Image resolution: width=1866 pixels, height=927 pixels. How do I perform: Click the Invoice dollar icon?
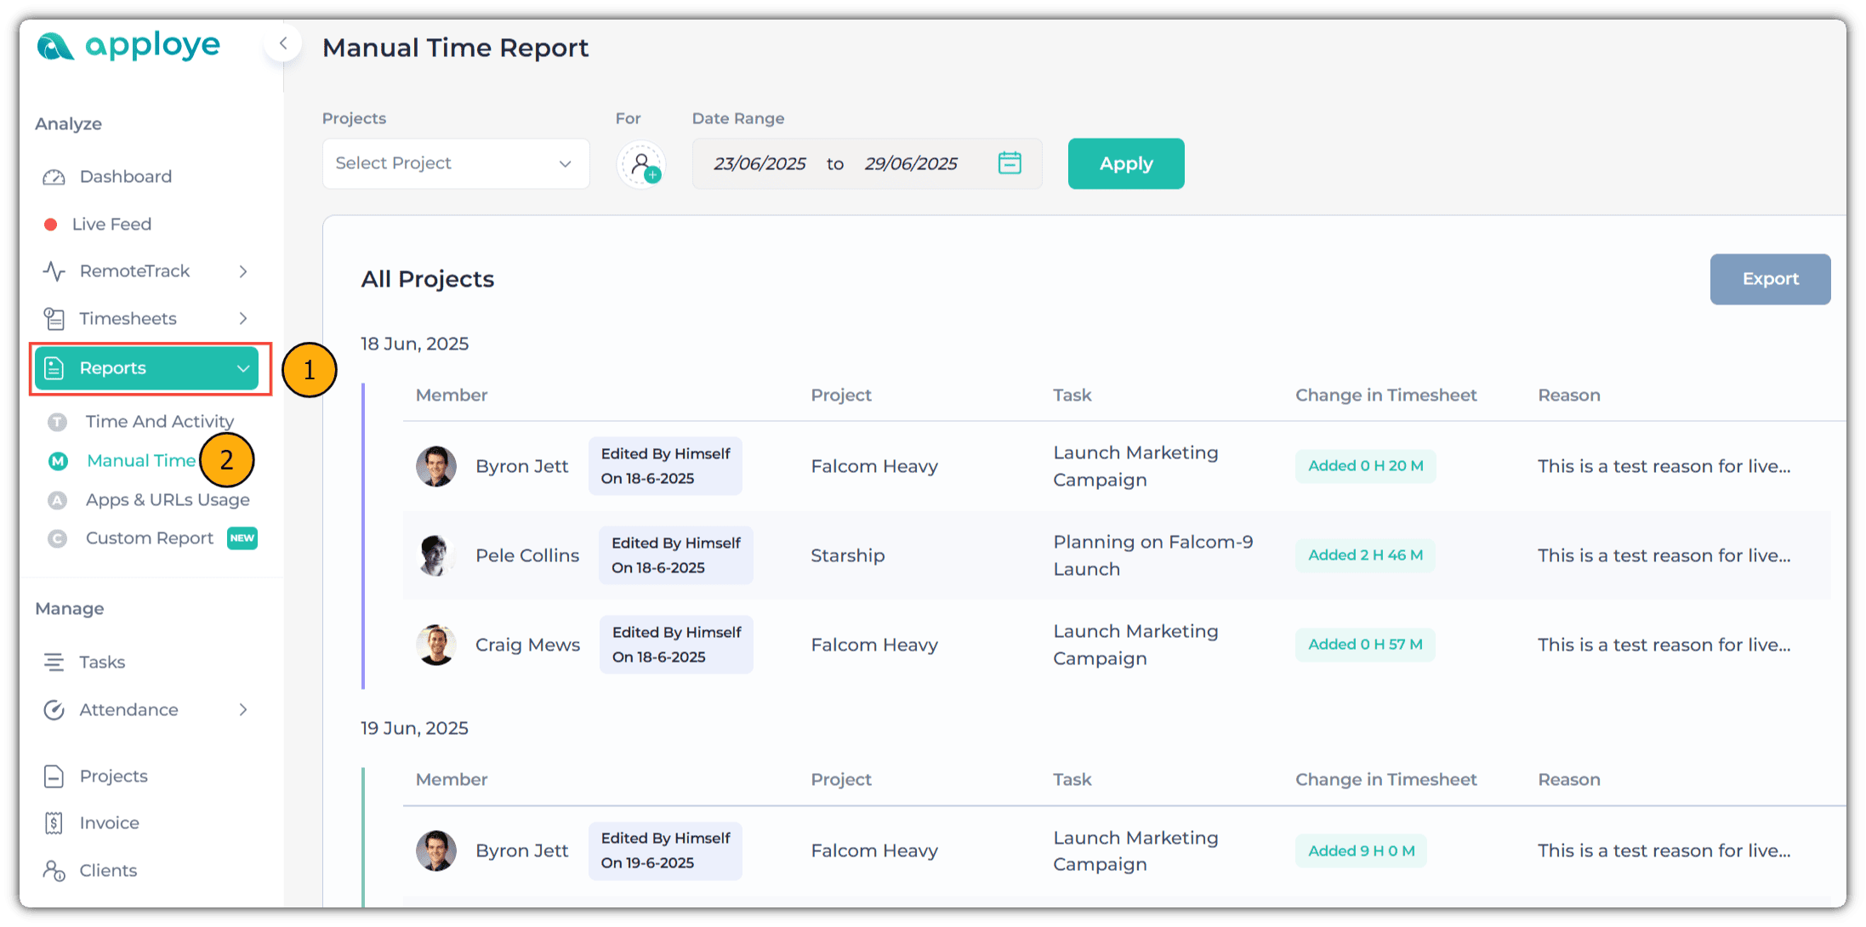[54, 823]
